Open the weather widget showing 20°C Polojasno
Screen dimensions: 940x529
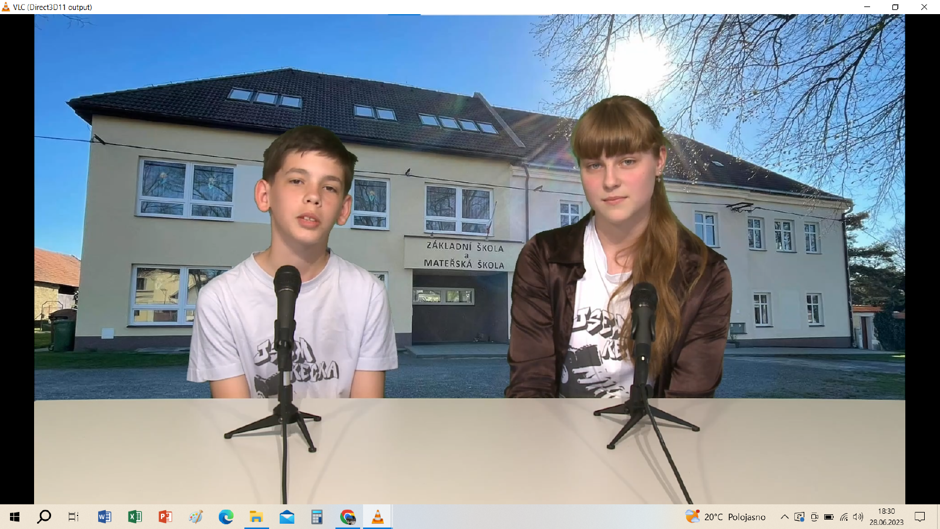(726, 517)
